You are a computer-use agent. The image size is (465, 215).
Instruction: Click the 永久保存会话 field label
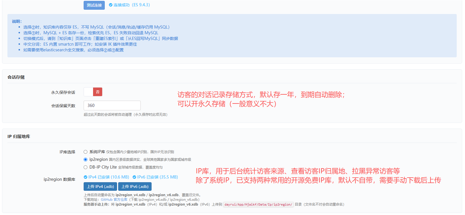[x=63, y=92]
